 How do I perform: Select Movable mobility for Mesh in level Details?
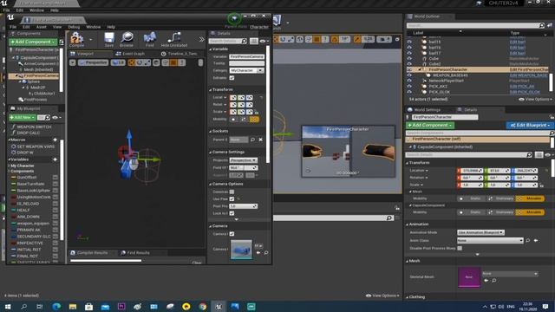pos(531,198)
